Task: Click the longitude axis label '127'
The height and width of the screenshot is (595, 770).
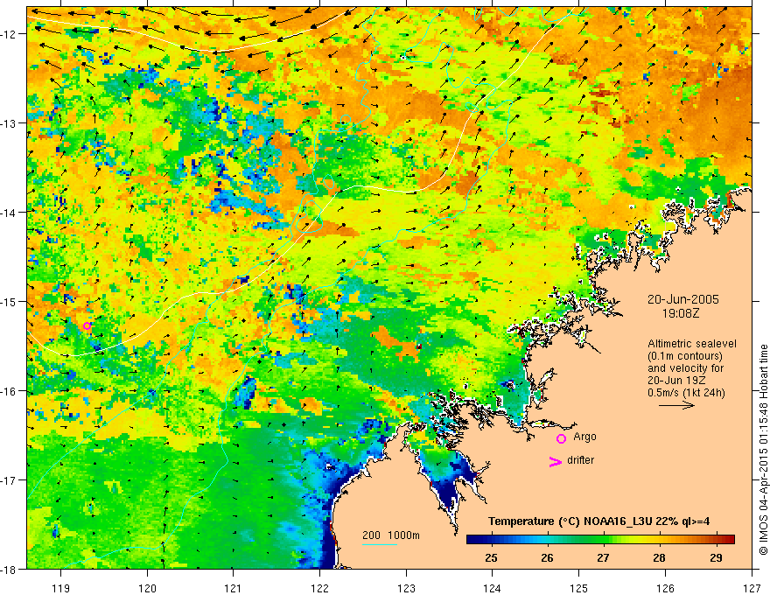Action: (x=752, y=588)
